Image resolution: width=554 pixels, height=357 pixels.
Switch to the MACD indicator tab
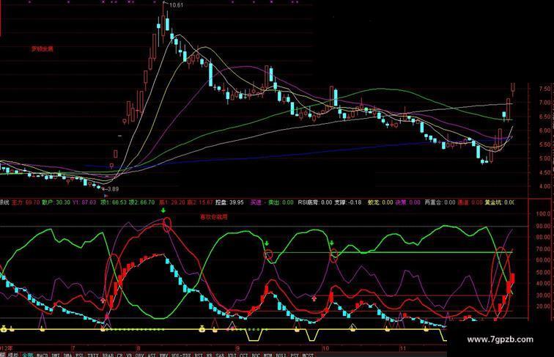pos(43,355)
